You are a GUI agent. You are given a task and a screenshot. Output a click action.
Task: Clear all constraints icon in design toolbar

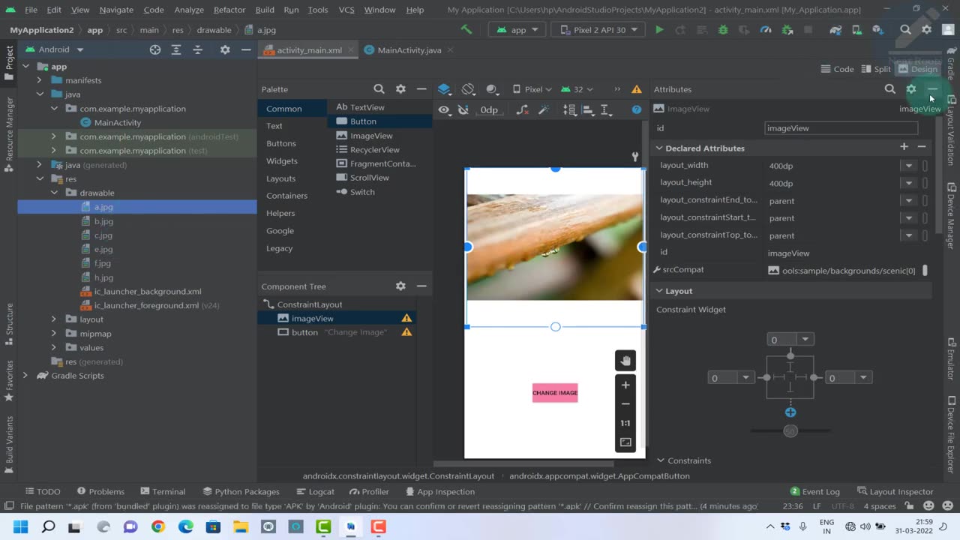524,109
